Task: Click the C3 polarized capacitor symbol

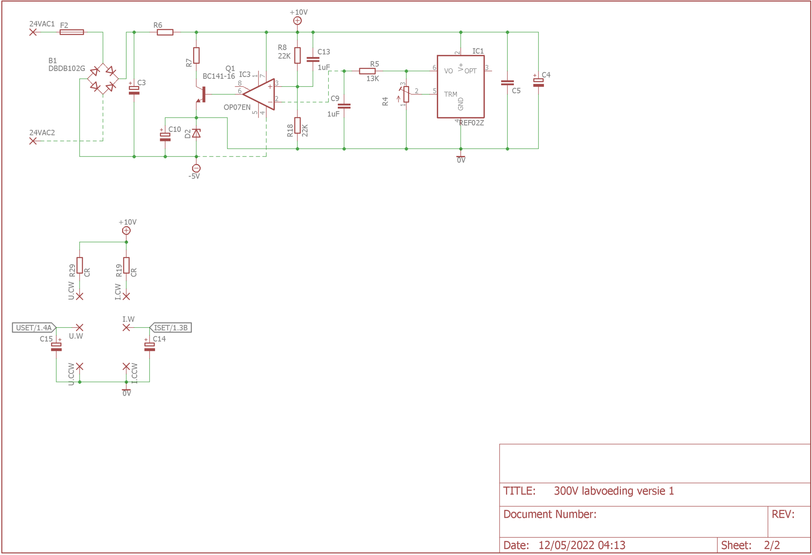Action: pos(134,90)
